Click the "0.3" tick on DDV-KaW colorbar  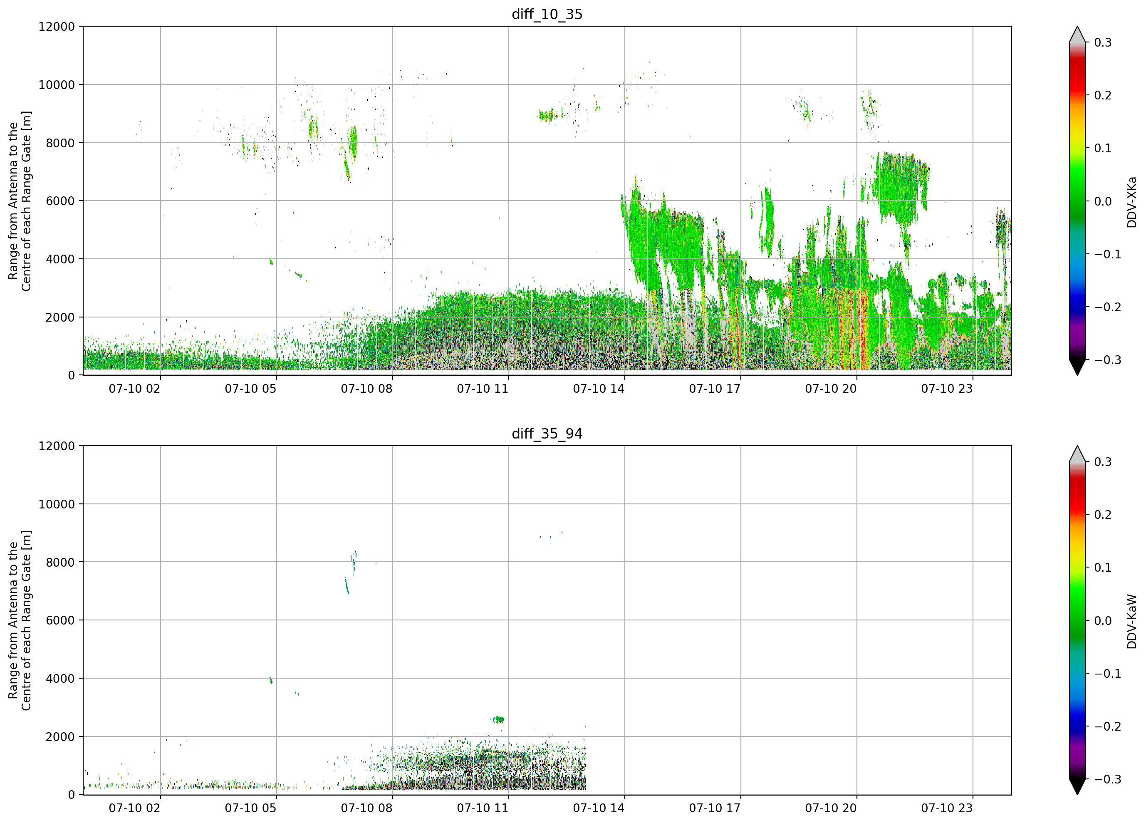coord(1103,462)
